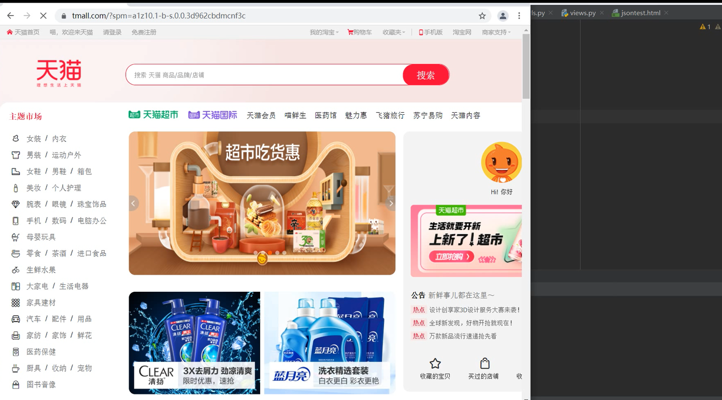
Task: Click the 女装 category icon
Action: click(16, 138)
